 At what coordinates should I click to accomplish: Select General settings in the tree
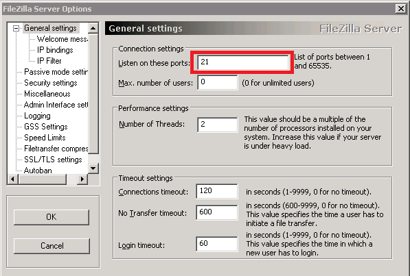pyautogui.click(x=50, y=28)
